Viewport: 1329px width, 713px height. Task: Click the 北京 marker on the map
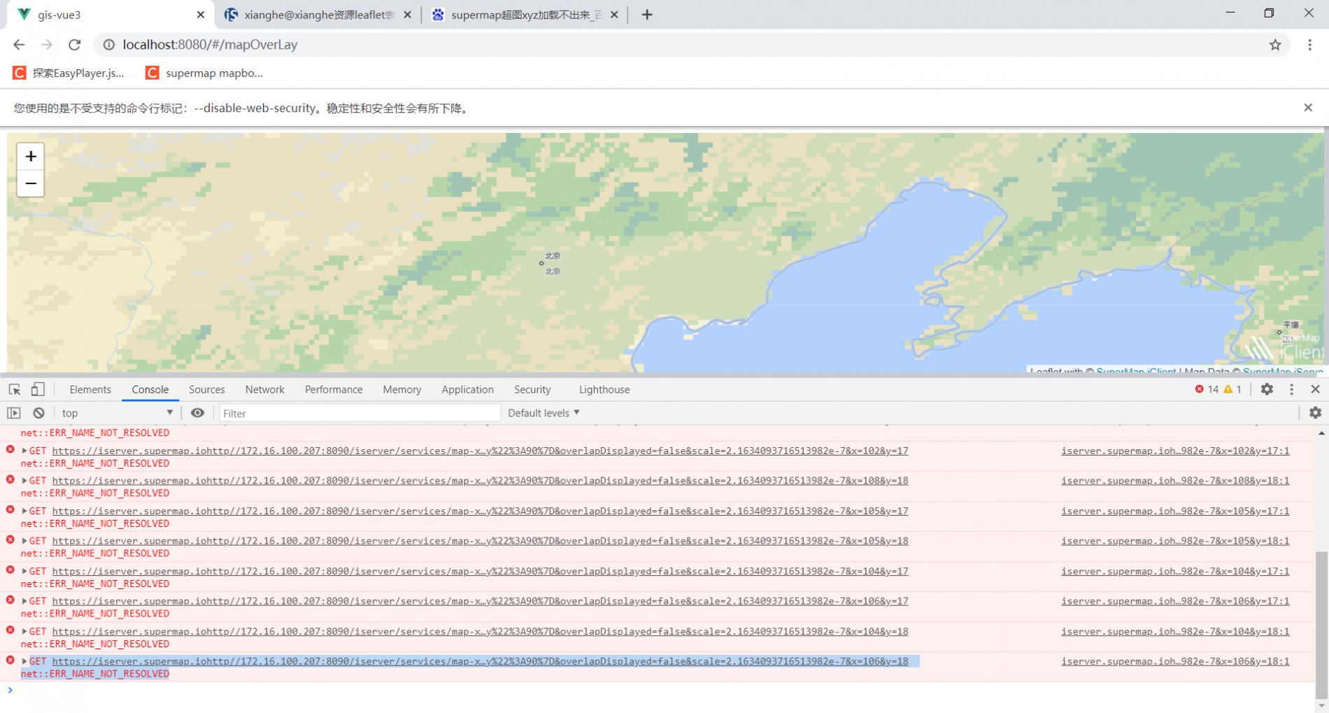coord(541,263)
